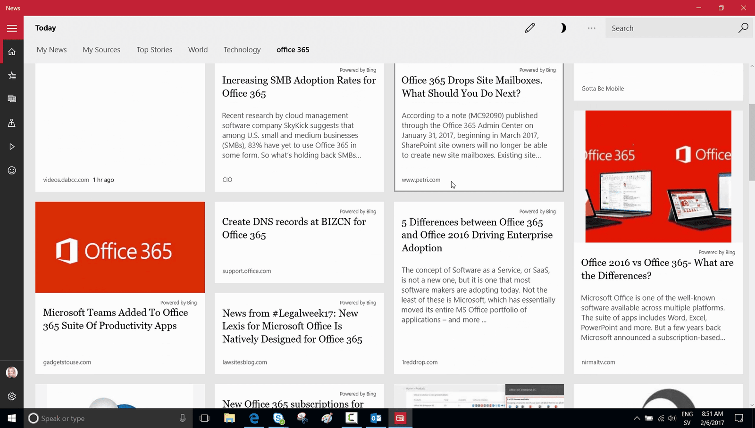Expand the three-dot more options menu
This screenshot has height=428, width=755.
point(592,28)
